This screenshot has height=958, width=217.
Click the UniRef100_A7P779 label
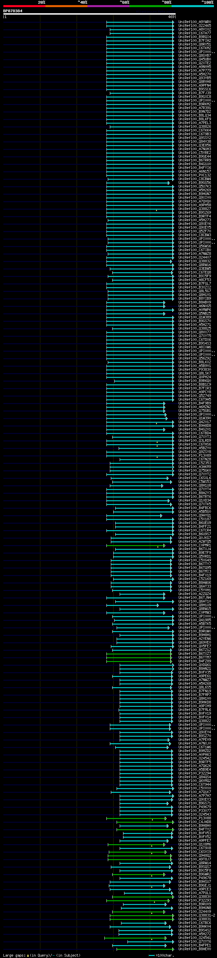pos(195,71)
